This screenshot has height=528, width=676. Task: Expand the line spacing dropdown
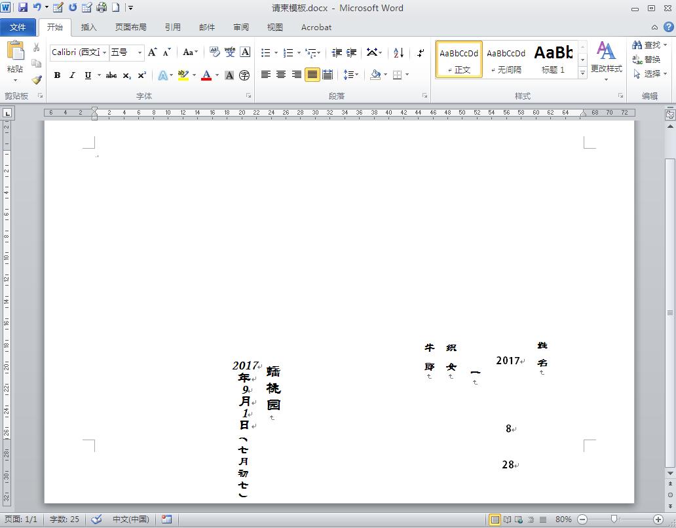(x=356, y=75)
